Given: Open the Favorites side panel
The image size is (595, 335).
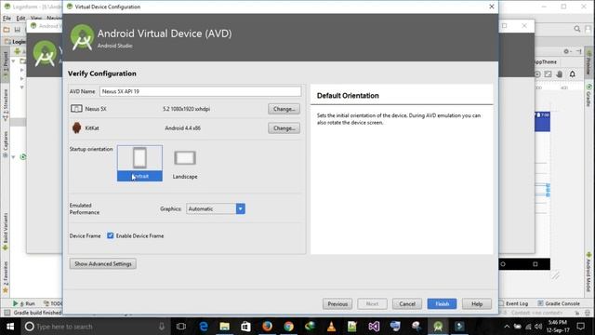Looking at the screenshot, I should [6, 277].
